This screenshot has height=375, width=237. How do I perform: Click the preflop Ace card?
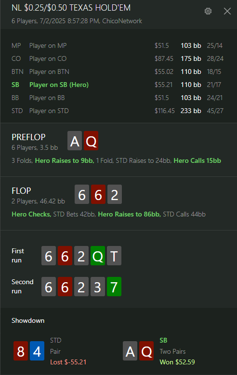point(75,141)
